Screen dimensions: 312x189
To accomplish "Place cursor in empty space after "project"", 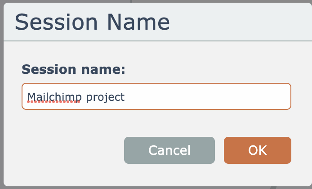I will tap(202, 96).
